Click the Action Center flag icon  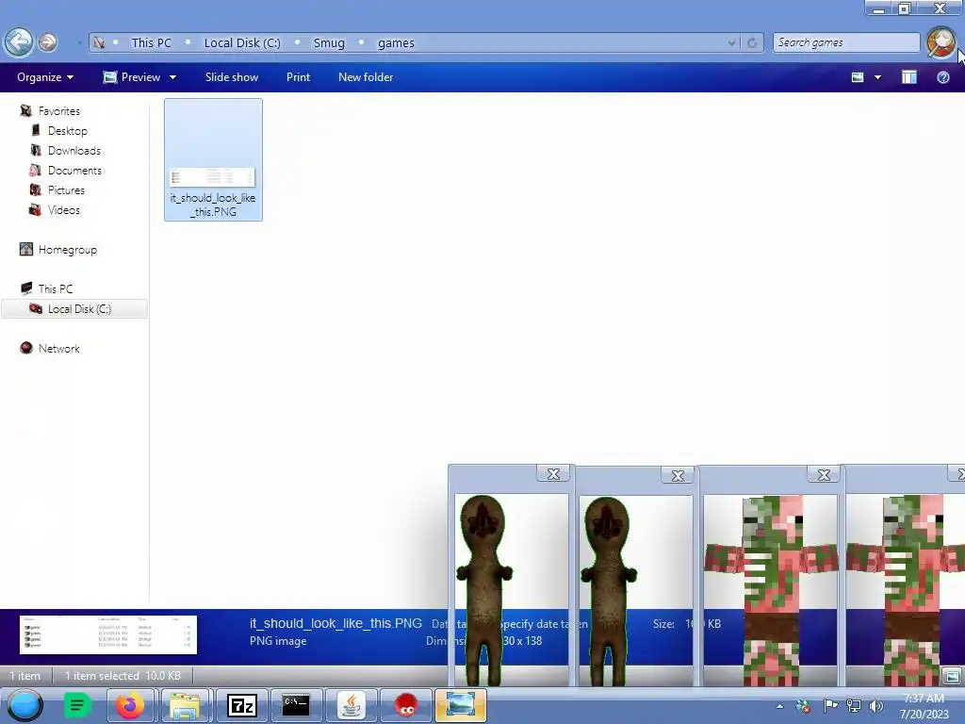coord(830,705)
